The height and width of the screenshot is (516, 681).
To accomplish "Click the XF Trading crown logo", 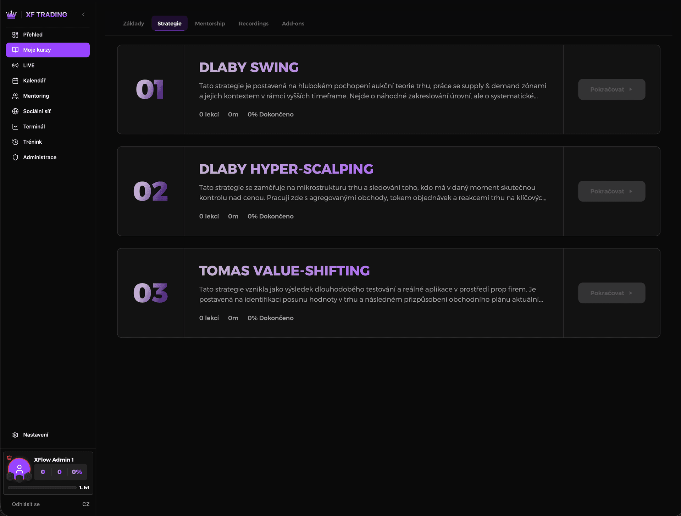I will click(x=11, y=15).
